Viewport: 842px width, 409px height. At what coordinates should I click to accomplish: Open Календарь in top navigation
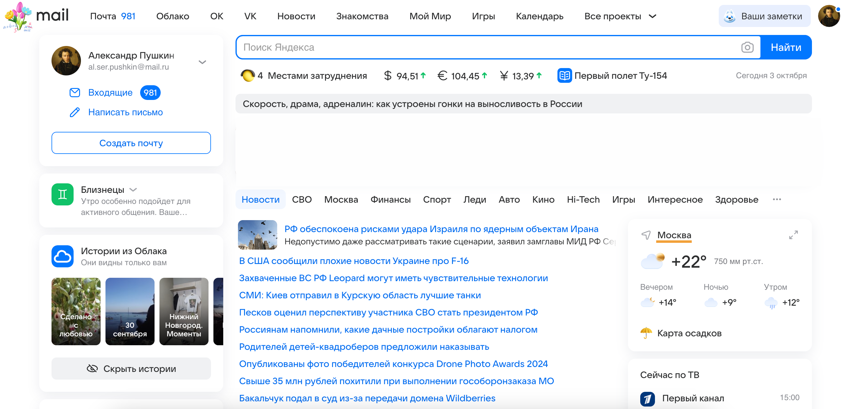click(x=539, y=16)
